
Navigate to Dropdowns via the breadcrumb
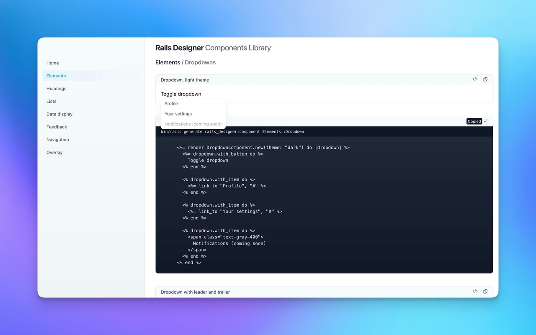[x=200, y=62]
